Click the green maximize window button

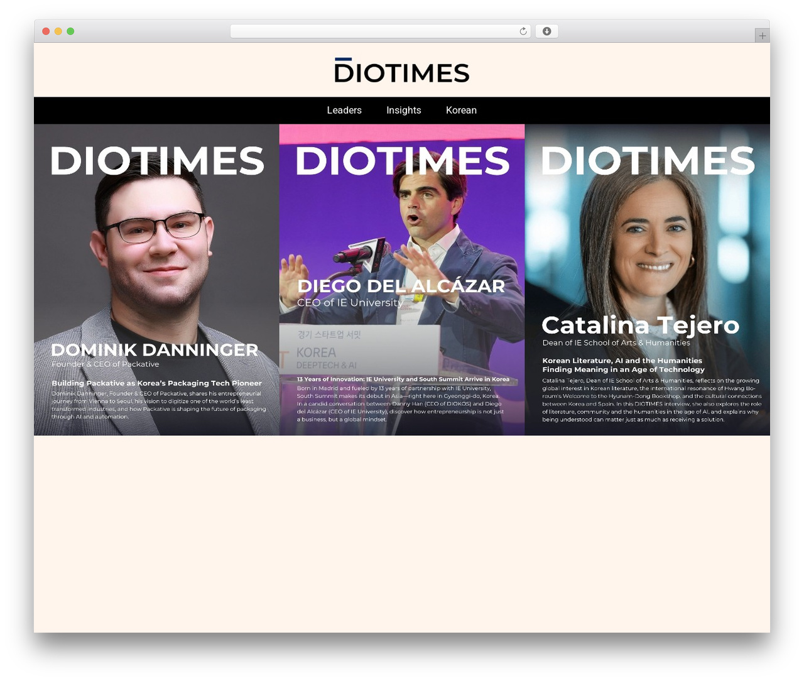70,31
